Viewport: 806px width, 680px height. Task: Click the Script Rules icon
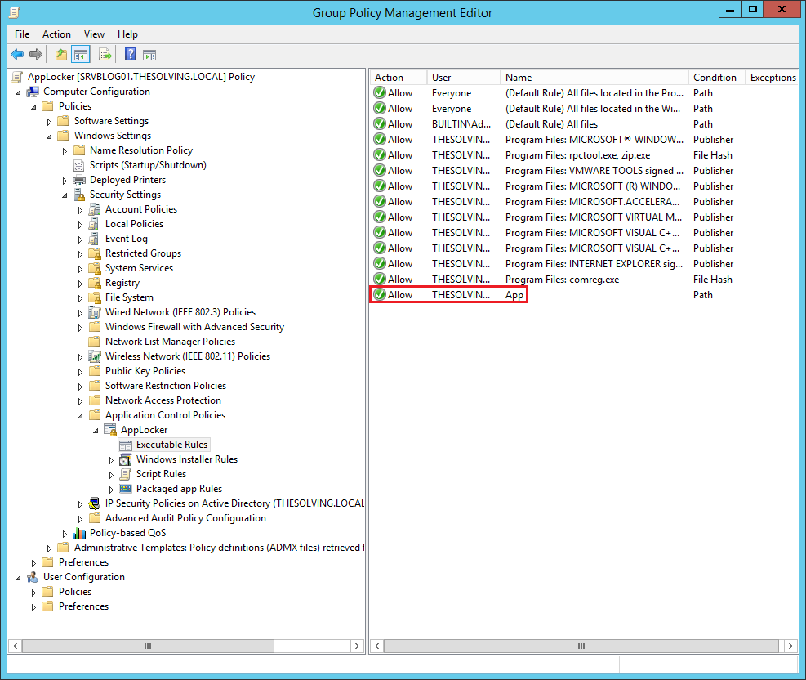tap(126, 474)
